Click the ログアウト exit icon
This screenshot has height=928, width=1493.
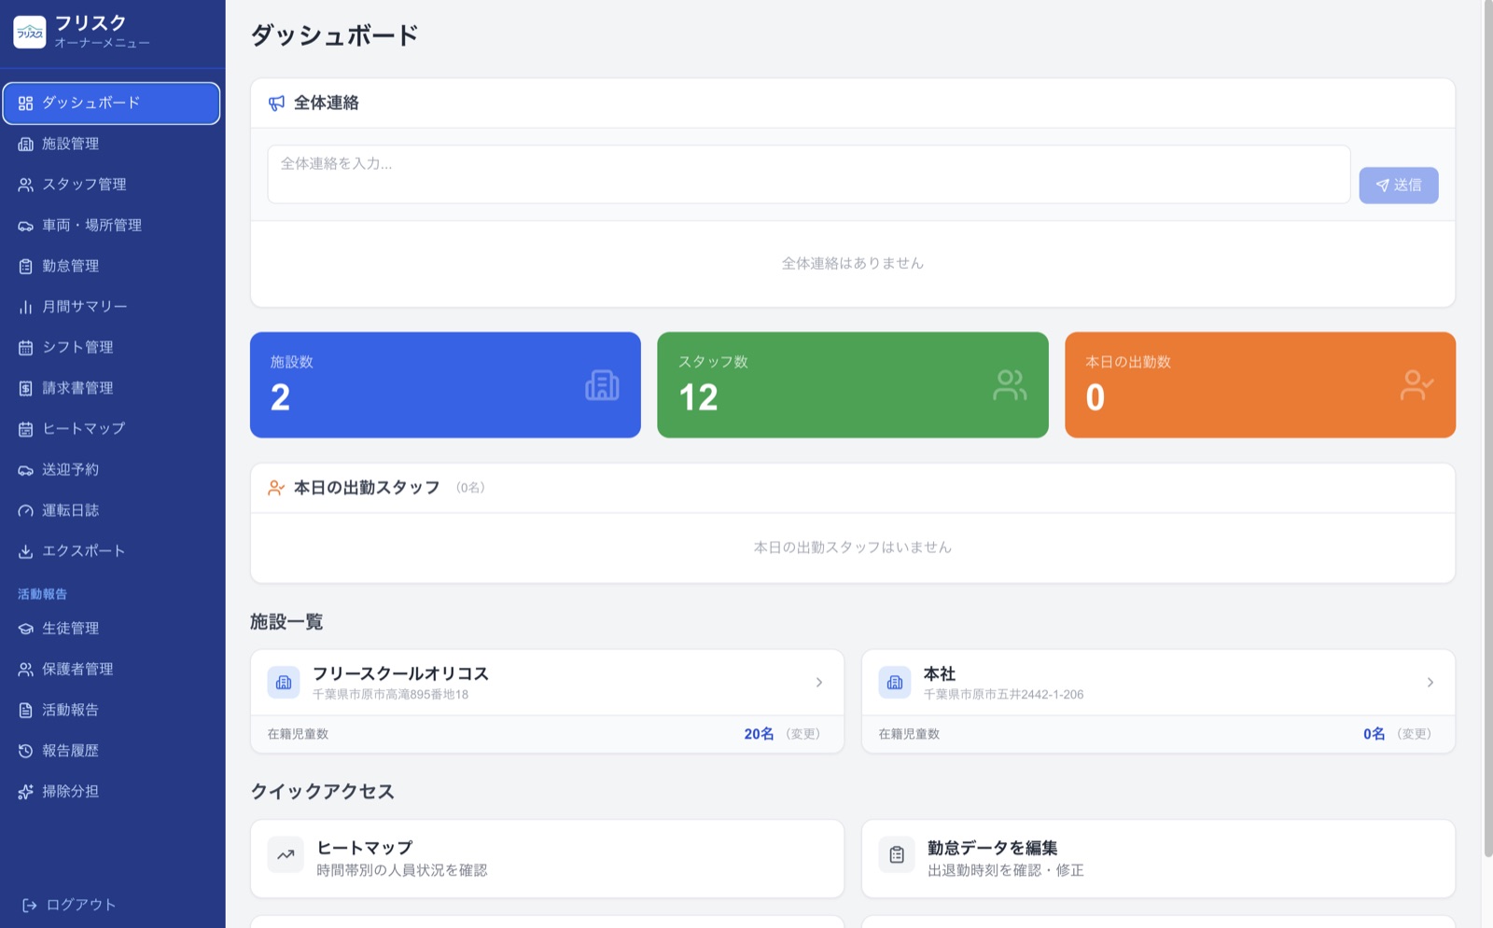point(30,905)
